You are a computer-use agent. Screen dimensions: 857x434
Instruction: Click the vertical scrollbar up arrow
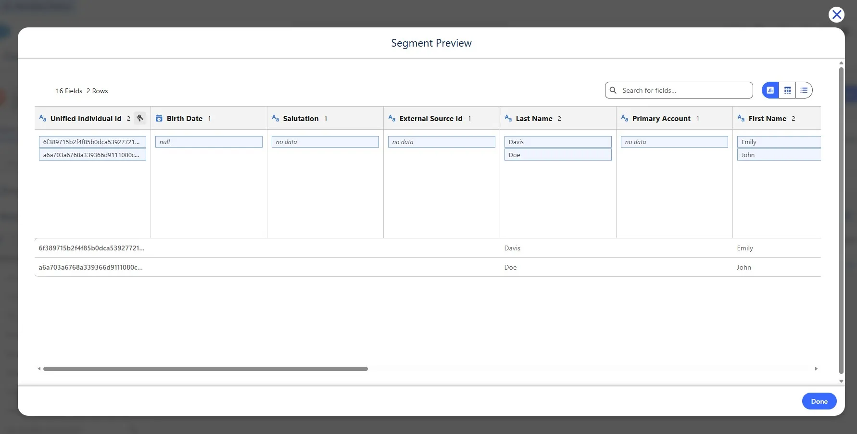click(x=841, y=63)
